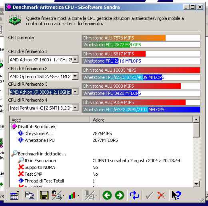Open CPU di Riferimento 4 dropdown

pos(75,108)
